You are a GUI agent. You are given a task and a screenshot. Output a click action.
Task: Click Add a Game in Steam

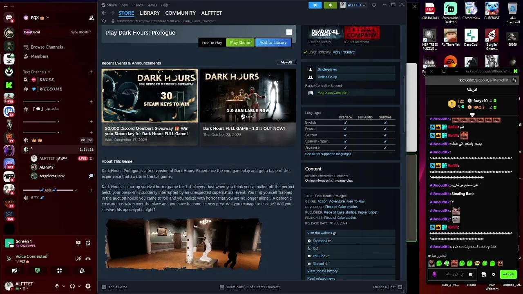114,287
